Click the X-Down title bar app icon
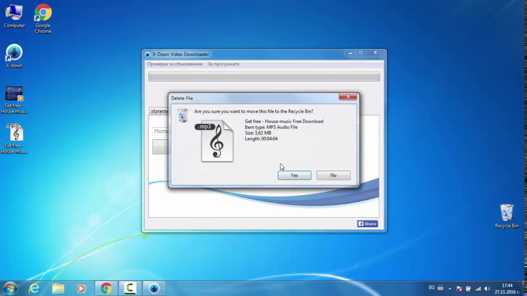The image size is (527, 296). coord(147,54)
